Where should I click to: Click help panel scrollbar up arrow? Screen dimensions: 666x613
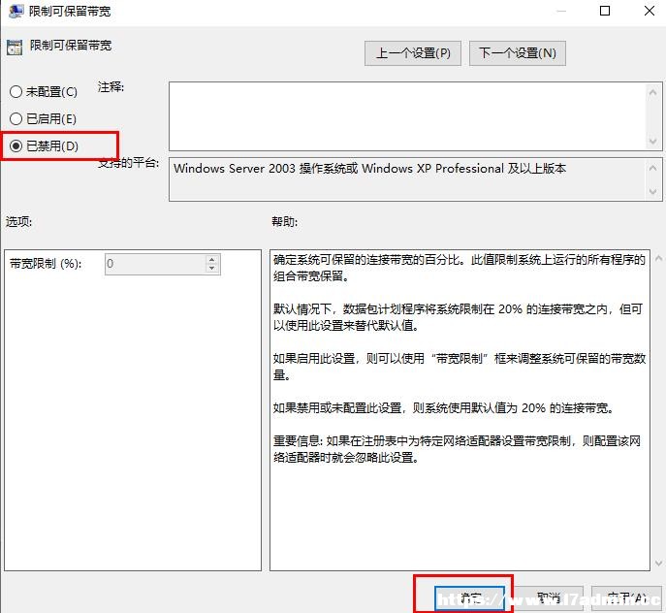pos(658,258)
